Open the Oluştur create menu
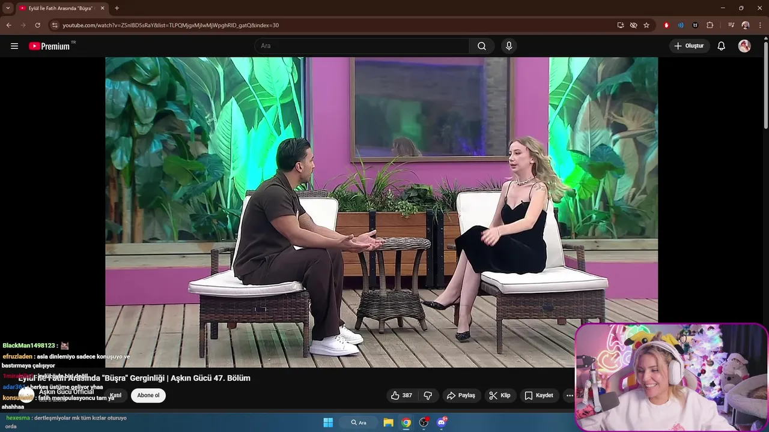 [x=689, y=46]
